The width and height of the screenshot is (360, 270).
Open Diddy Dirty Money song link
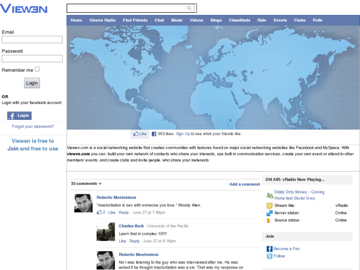300,195
